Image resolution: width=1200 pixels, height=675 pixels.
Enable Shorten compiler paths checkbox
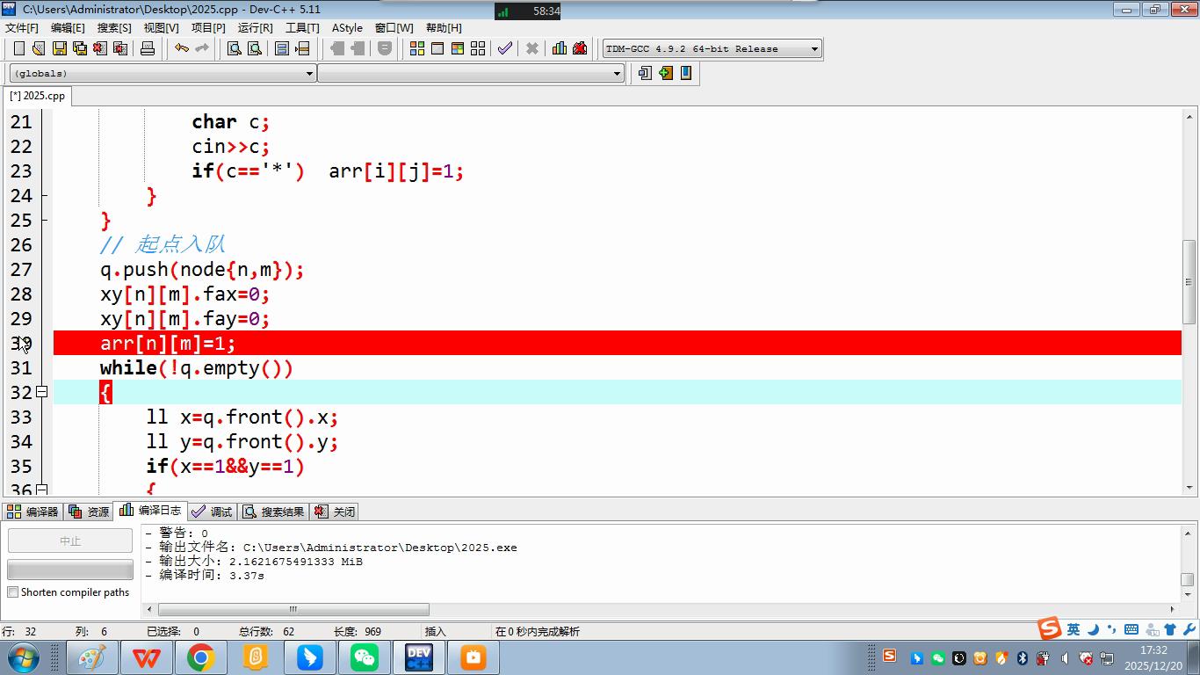coord(13,592)
